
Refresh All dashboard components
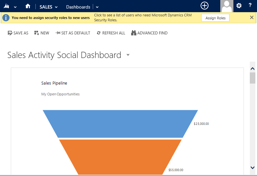(x=111, y=33)
